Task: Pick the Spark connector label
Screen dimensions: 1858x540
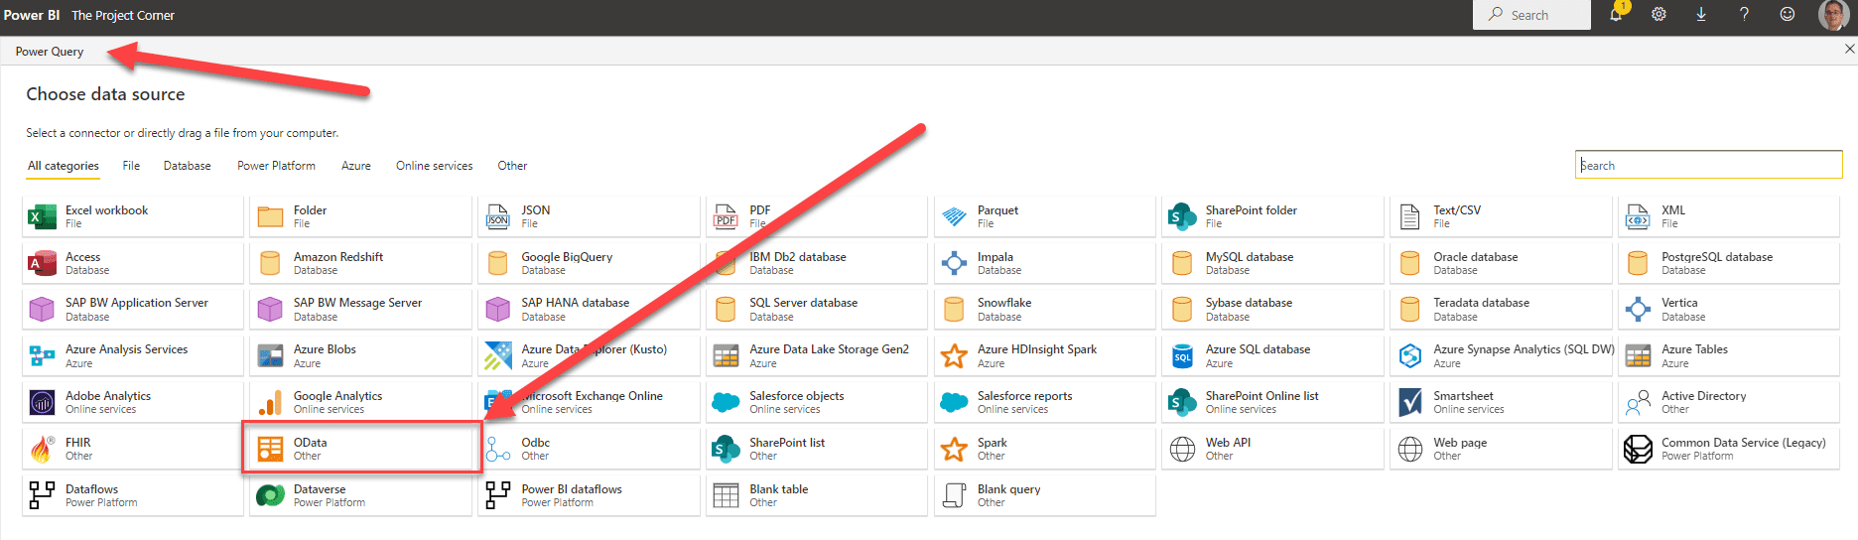Action: (992, 443)
